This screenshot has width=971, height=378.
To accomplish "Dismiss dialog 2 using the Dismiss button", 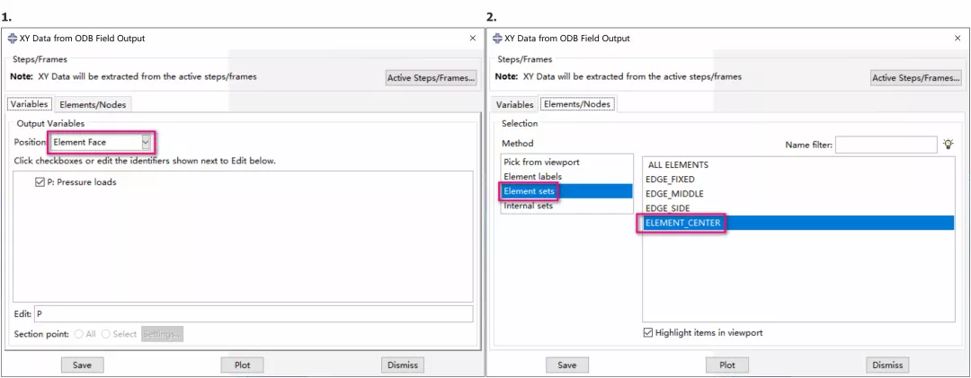I will (x=886, y=365).
